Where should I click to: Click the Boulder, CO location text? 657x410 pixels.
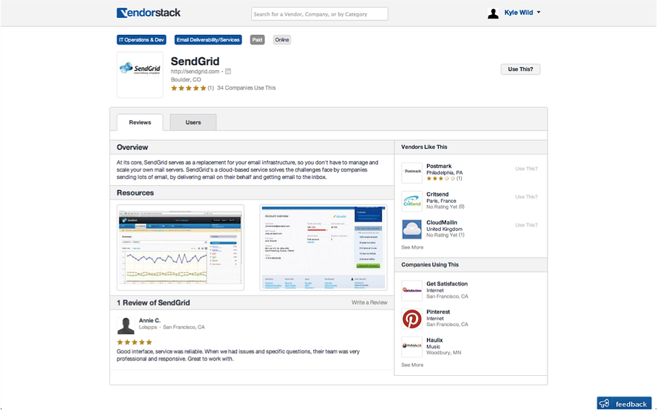(185, 79)
